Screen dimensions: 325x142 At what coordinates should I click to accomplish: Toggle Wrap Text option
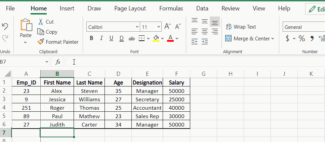pos(241,27)
